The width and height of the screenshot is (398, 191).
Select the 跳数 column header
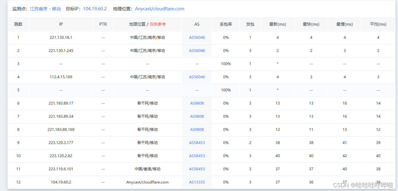(x=18, y=24)
